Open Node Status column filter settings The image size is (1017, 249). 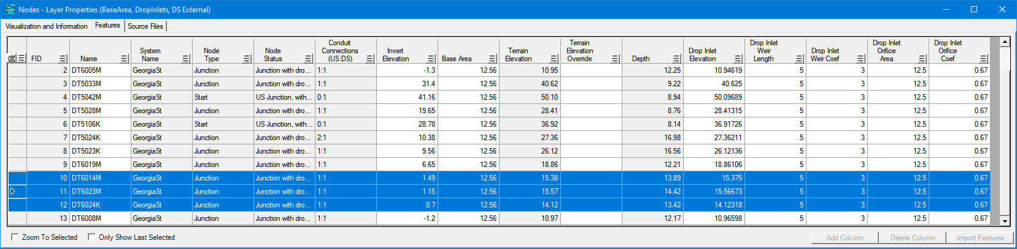pos(308,59)
